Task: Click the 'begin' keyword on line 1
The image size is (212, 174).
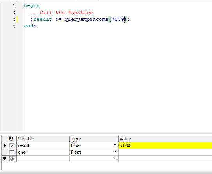Action: point(32,6)
